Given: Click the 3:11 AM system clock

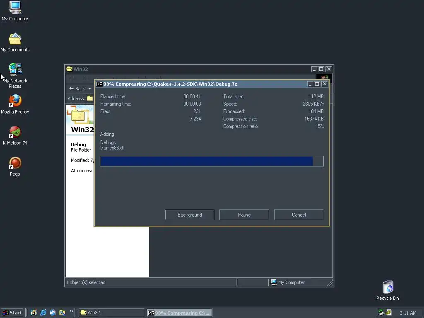Looking at the screenshot, I should (408, 313).
